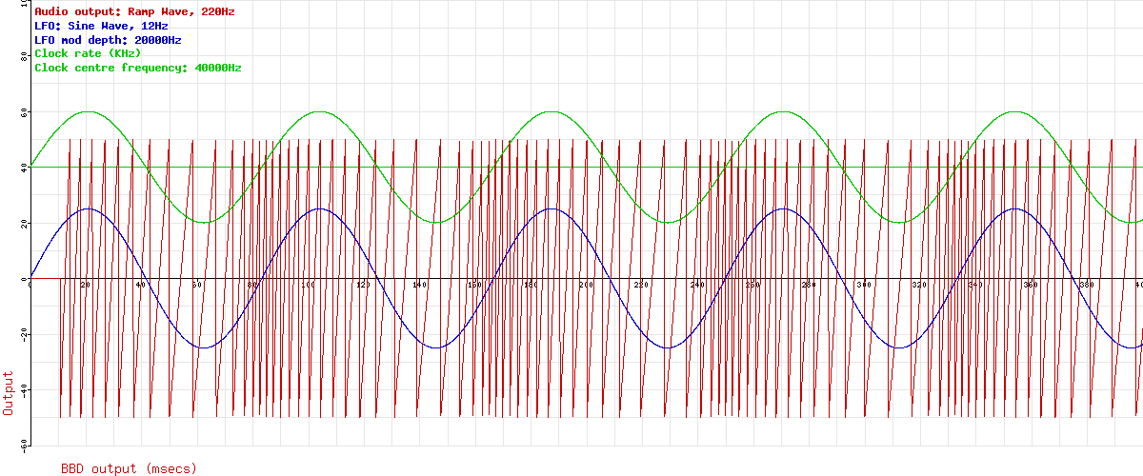Screen dimensions: 1143x476
Task: Select the 'LFO: Sine Wave, 12Hz' legend text
Action: coord(101,26)
